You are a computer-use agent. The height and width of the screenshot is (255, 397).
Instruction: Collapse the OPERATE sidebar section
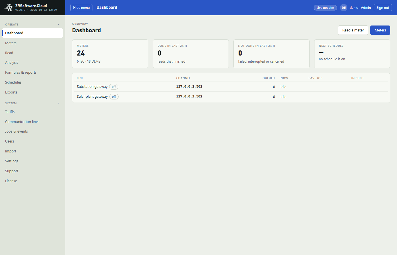point(33,24)
